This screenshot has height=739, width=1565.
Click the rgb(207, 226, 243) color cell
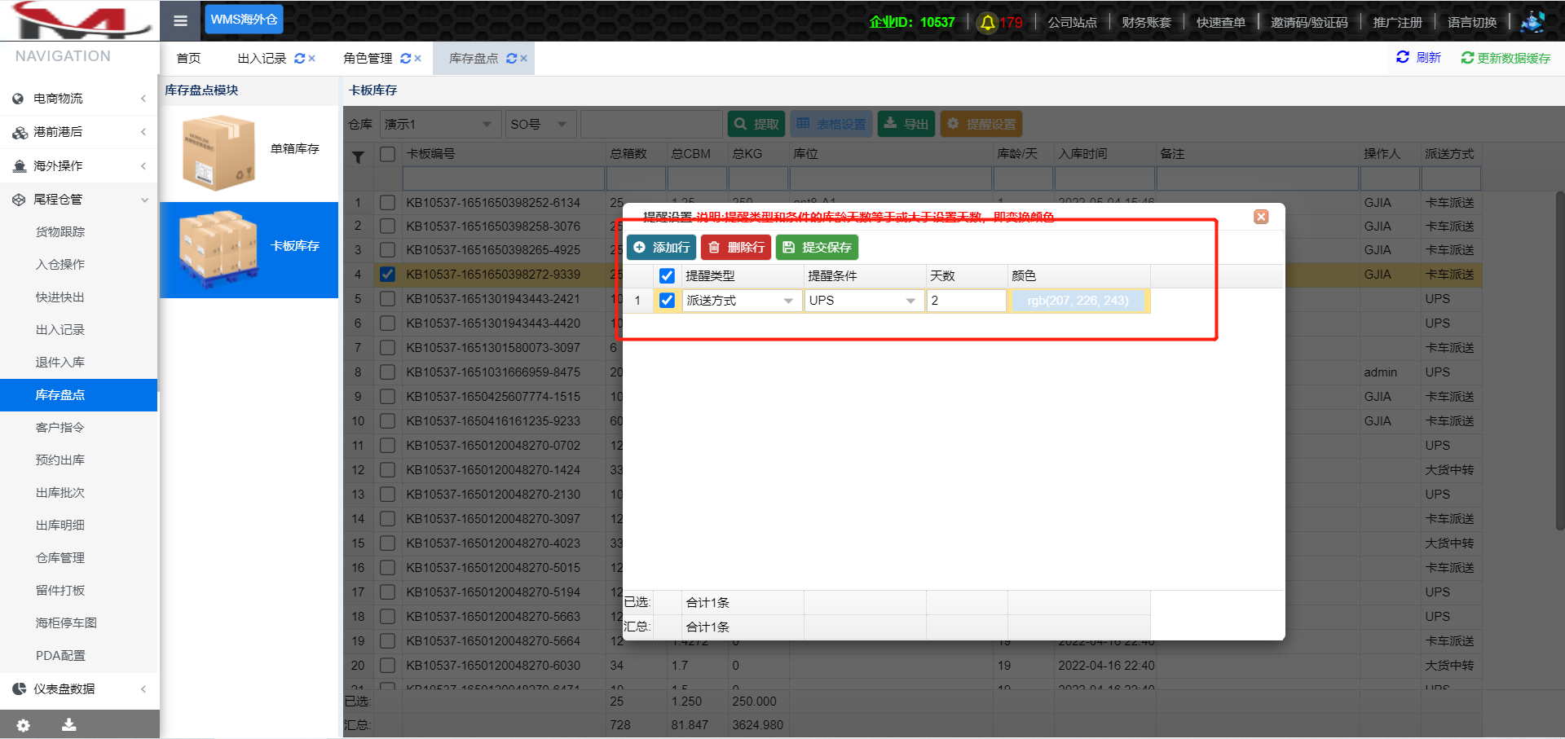[1078, 301]
